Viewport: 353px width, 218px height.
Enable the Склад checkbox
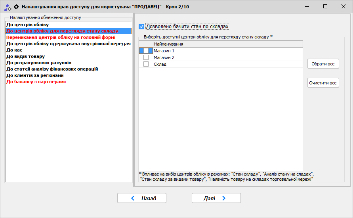click(146, 64)
